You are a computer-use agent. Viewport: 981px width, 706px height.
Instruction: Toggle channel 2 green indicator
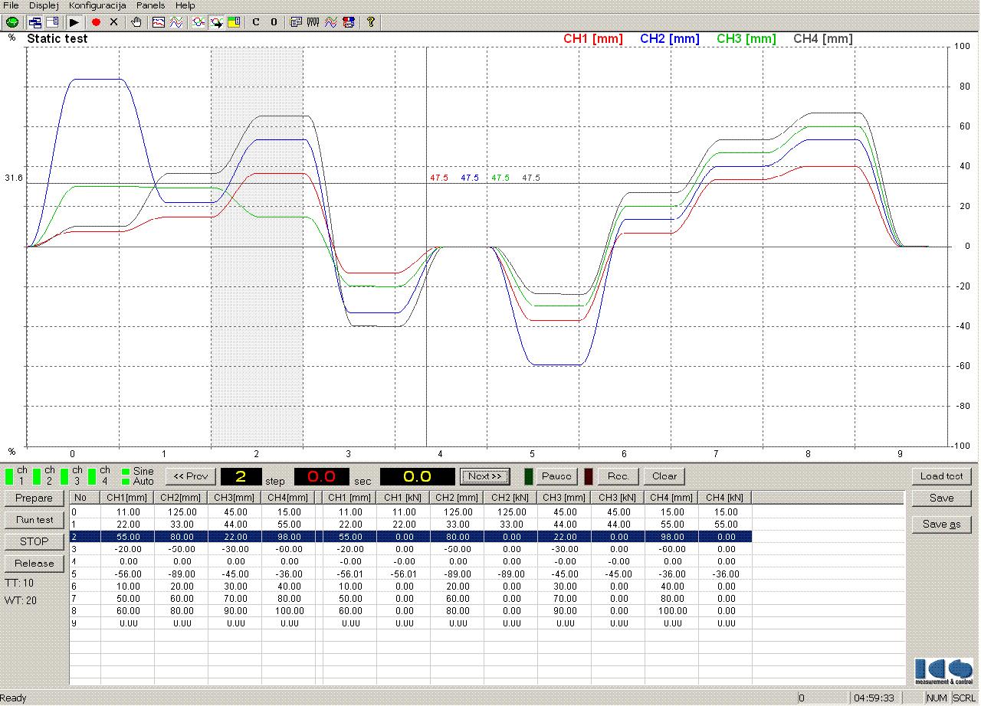coord(38,476)
